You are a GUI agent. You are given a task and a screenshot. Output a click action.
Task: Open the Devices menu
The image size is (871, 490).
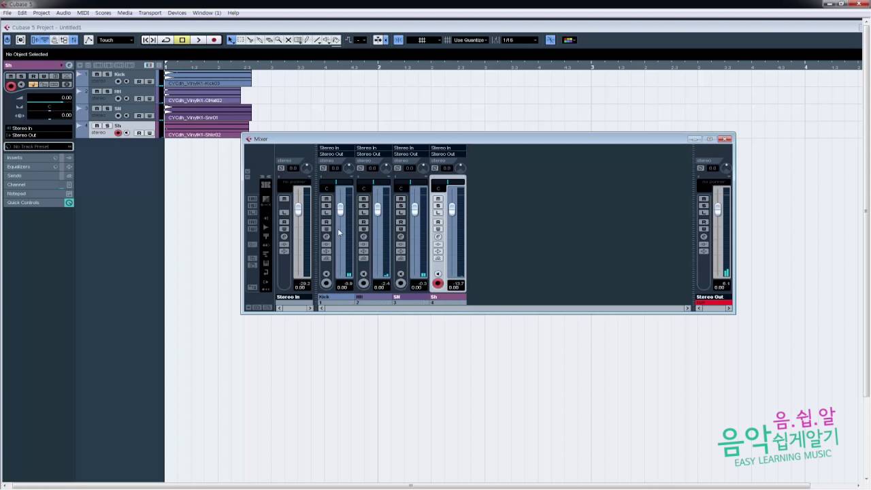pyautogui.click(x=177, y=13)
